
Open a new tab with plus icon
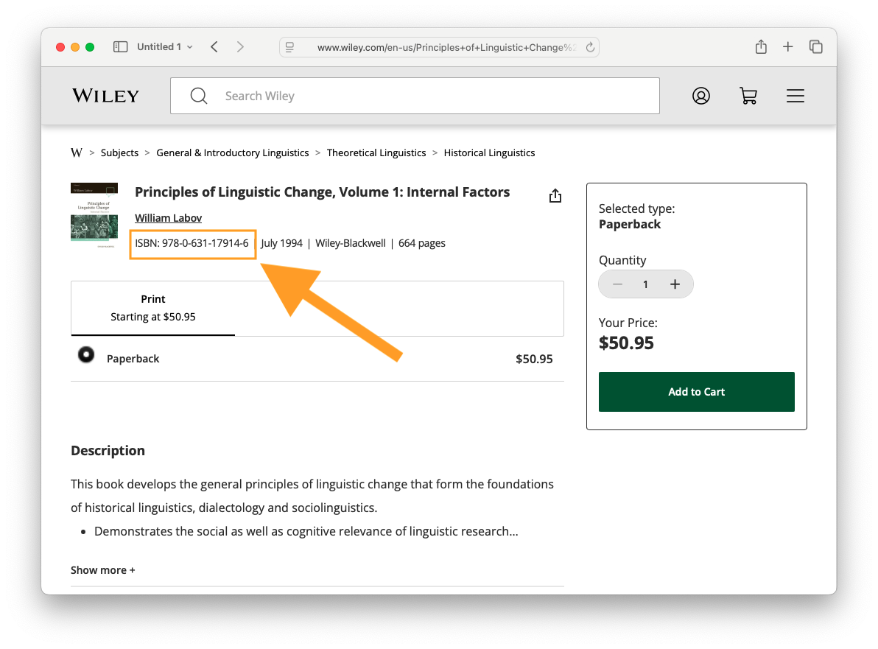[x=788, y=47]
